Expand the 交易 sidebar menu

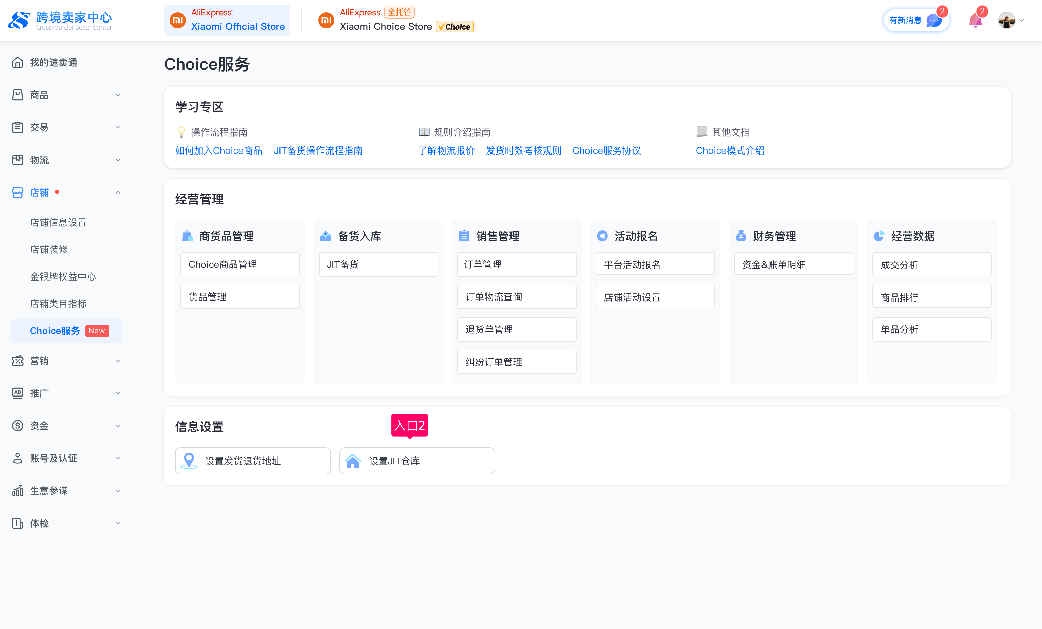[x=118, y=127]
